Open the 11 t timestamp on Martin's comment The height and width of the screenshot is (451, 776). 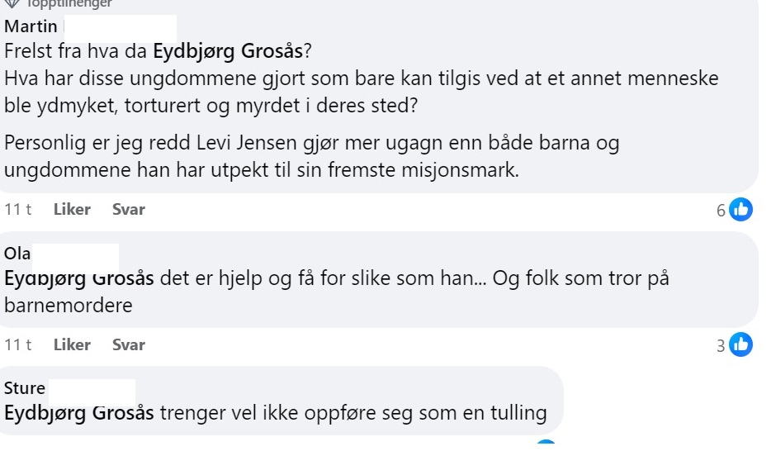[x=18, y=210]
